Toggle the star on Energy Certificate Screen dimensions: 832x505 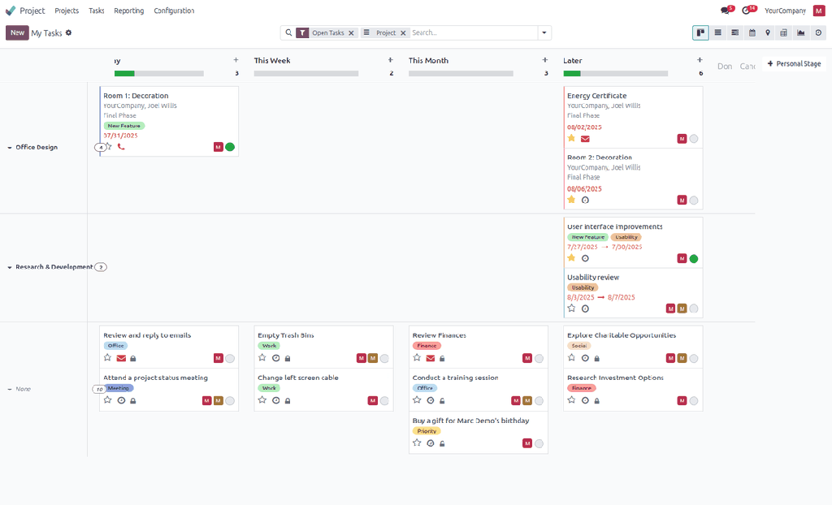571,139
